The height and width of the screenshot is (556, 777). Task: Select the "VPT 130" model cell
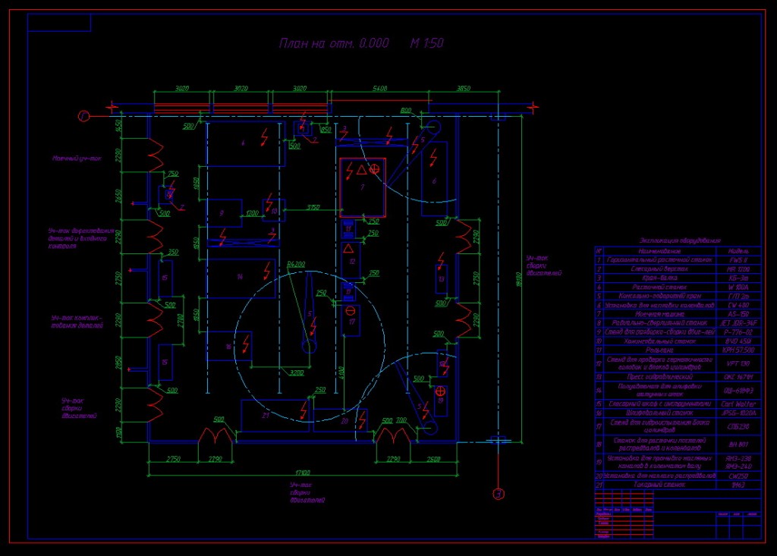[x=738, y=364]
